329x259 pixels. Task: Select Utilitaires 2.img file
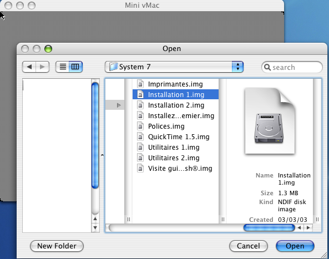coord(176,158)
